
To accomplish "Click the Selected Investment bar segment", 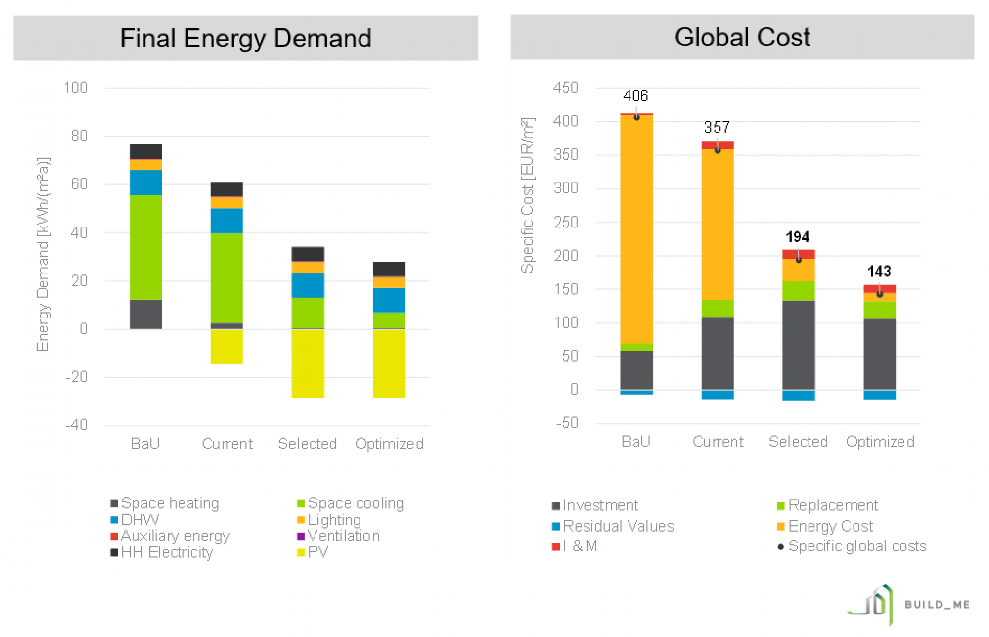I will pos(799,345).
